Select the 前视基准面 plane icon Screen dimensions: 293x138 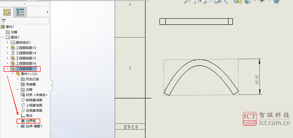pyautogui.click(x=23, y=100)
